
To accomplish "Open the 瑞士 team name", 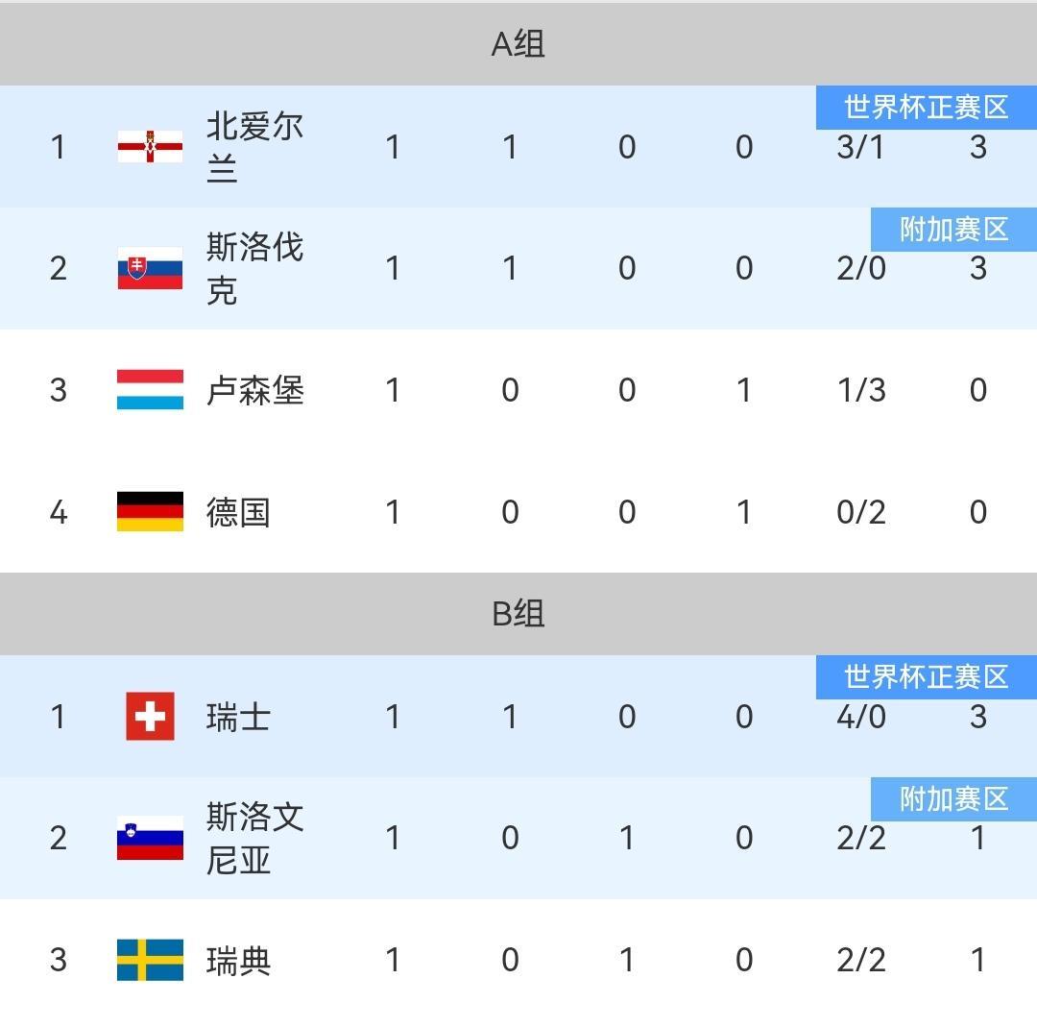I will 237,717.
